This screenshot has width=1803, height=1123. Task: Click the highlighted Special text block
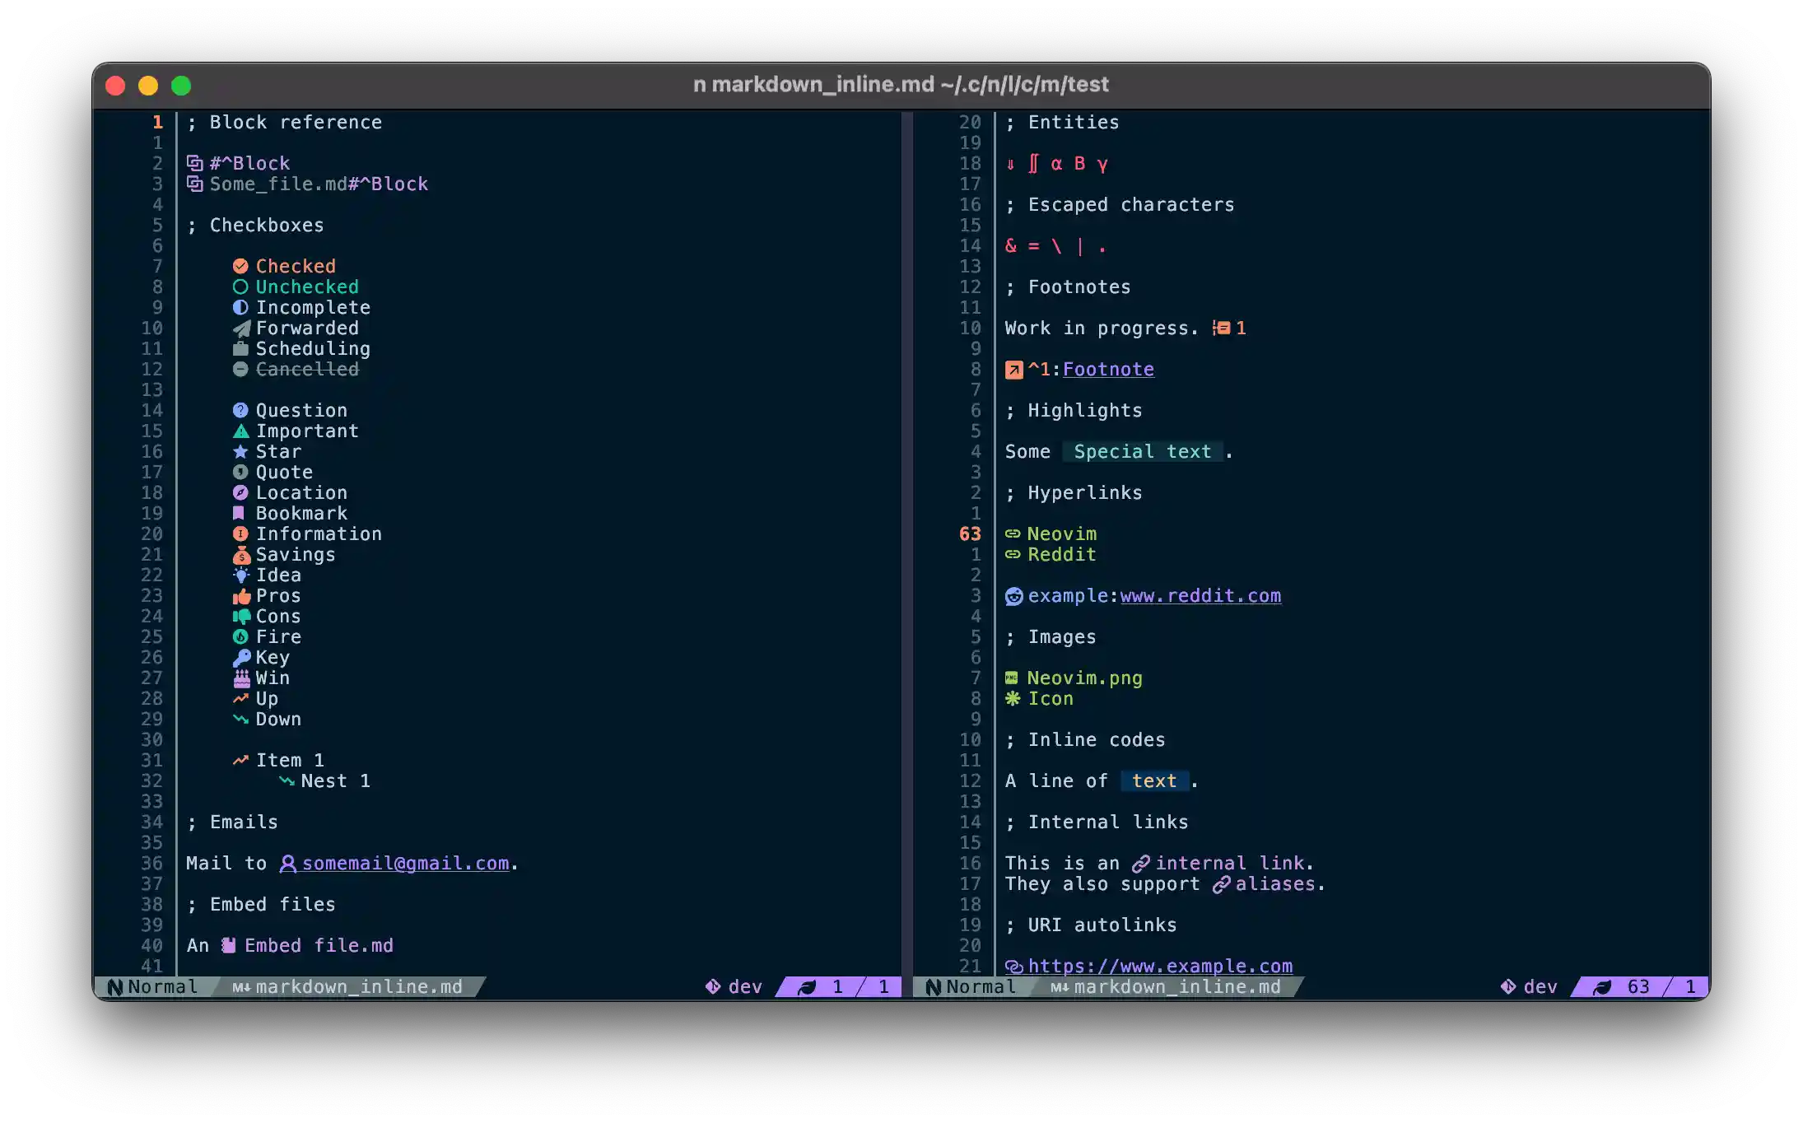click(1142, 451)
